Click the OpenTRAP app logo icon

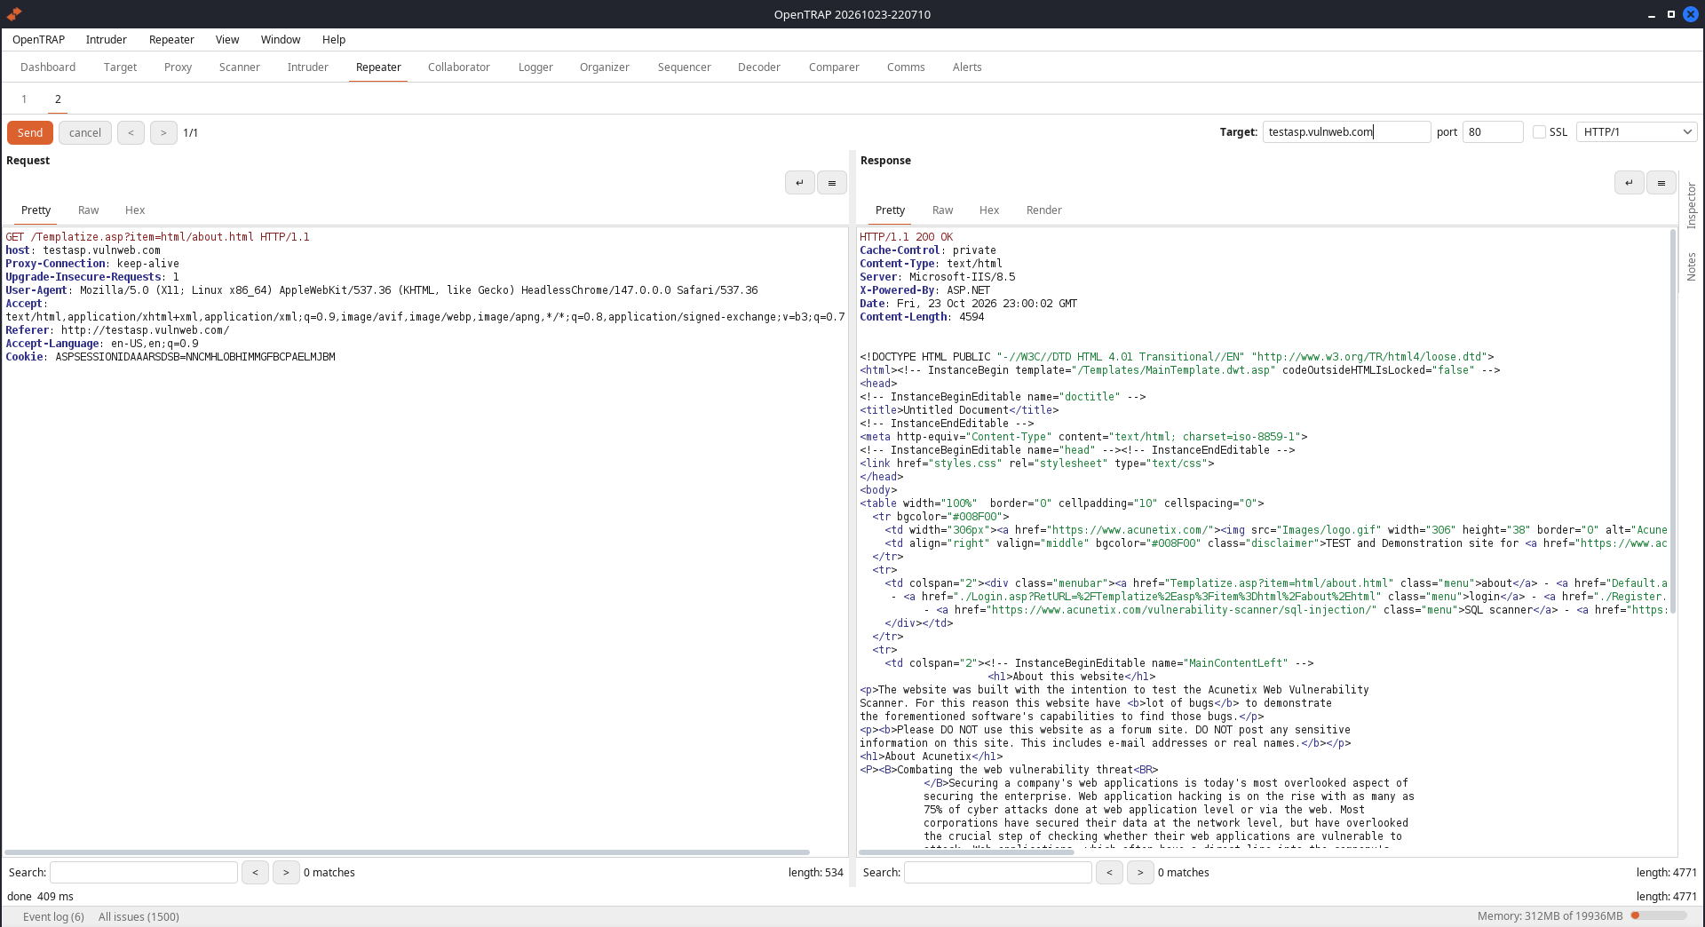point(14,14)
